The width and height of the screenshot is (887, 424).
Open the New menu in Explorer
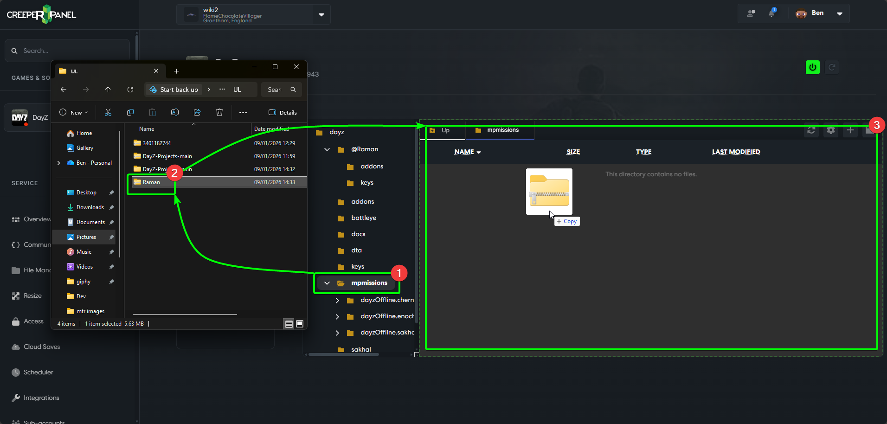(x=73, y=112)
